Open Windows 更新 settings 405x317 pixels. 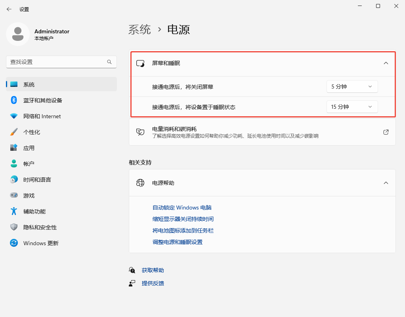[x=61, y=243]
